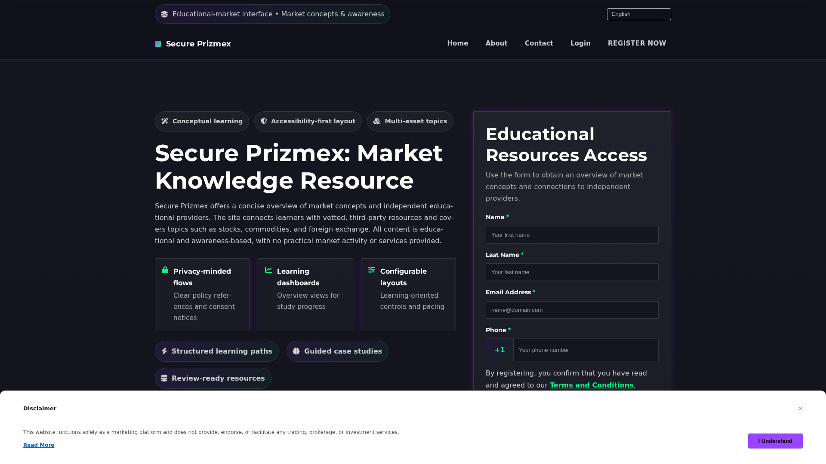The height and width of the screenshot is (464, 826).
Task: Click the chart icon on Learning dashboards
Action: [268, 270]
